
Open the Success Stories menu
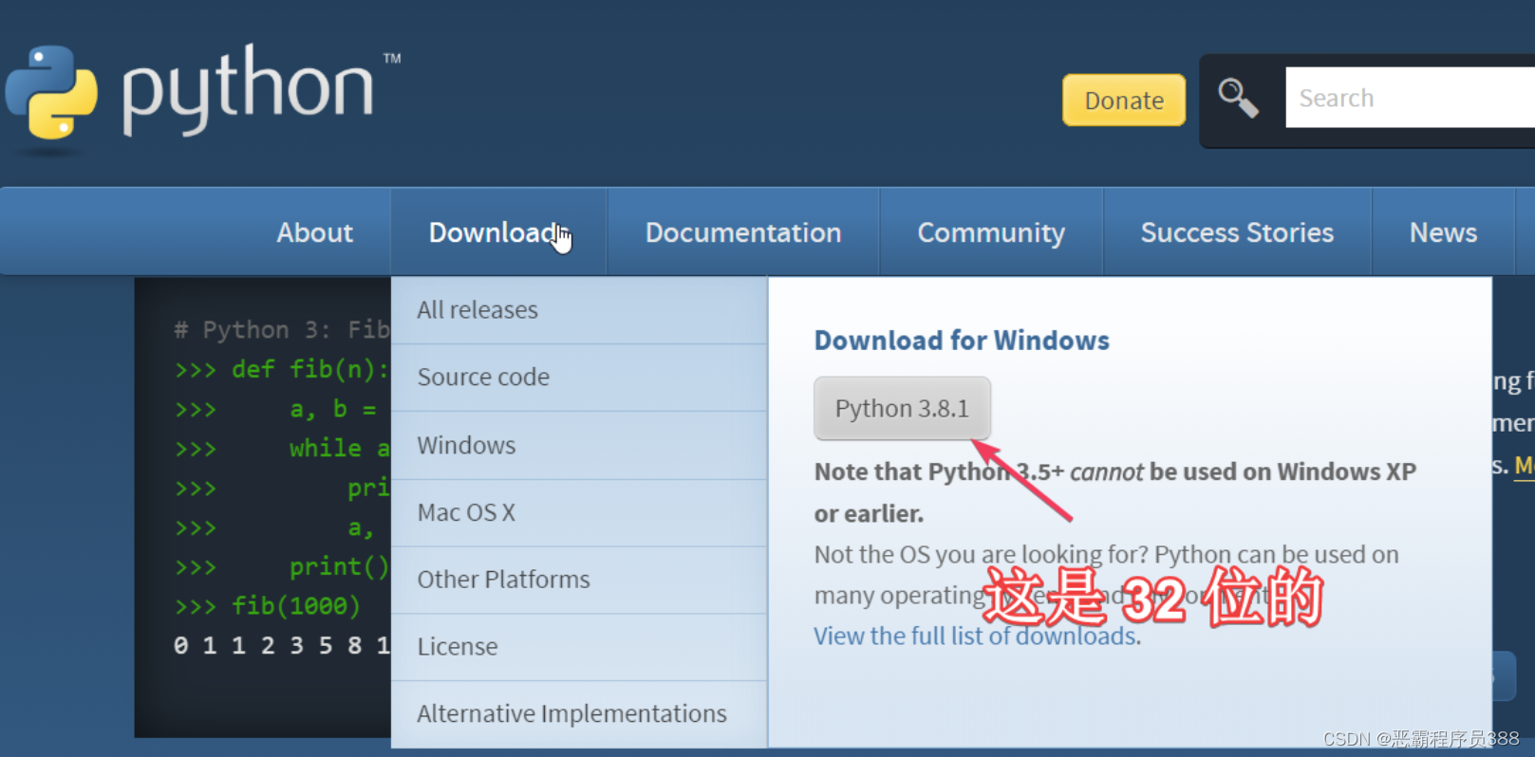tap(1237, 232)
